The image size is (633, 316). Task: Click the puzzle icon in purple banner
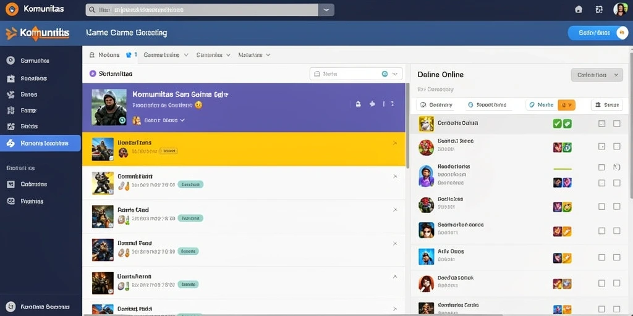[372, 104]
